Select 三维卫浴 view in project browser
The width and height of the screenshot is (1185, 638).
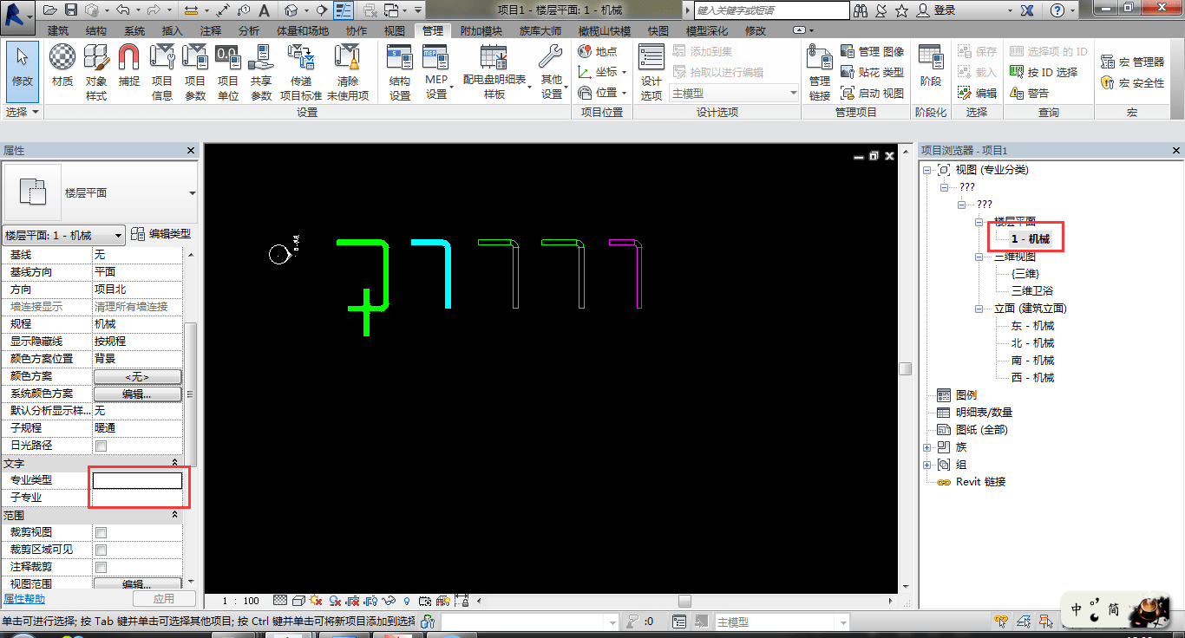click(1032, 291)
